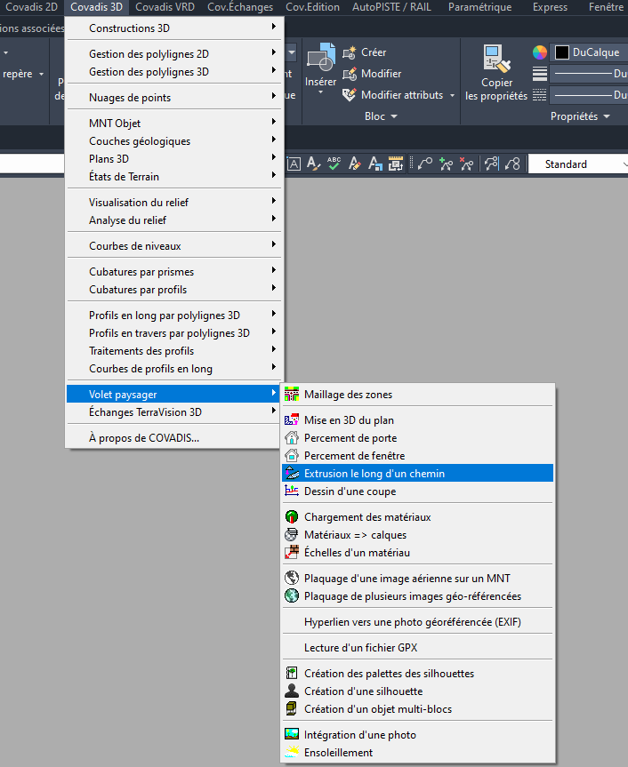The width and height of the screenshot is (628, 767).
Task: Expand the Propriétés panel arrow
Action: [x=607, y=116]
